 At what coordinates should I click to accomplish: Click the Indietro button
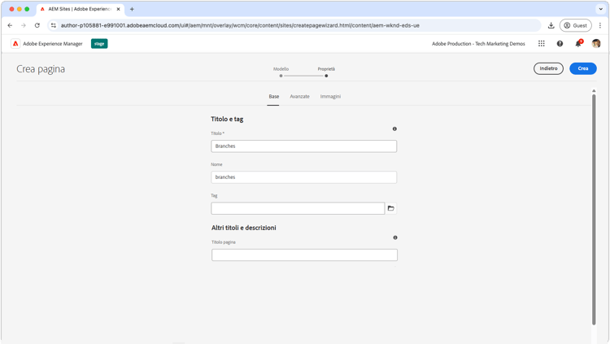(x=548, y=68)
